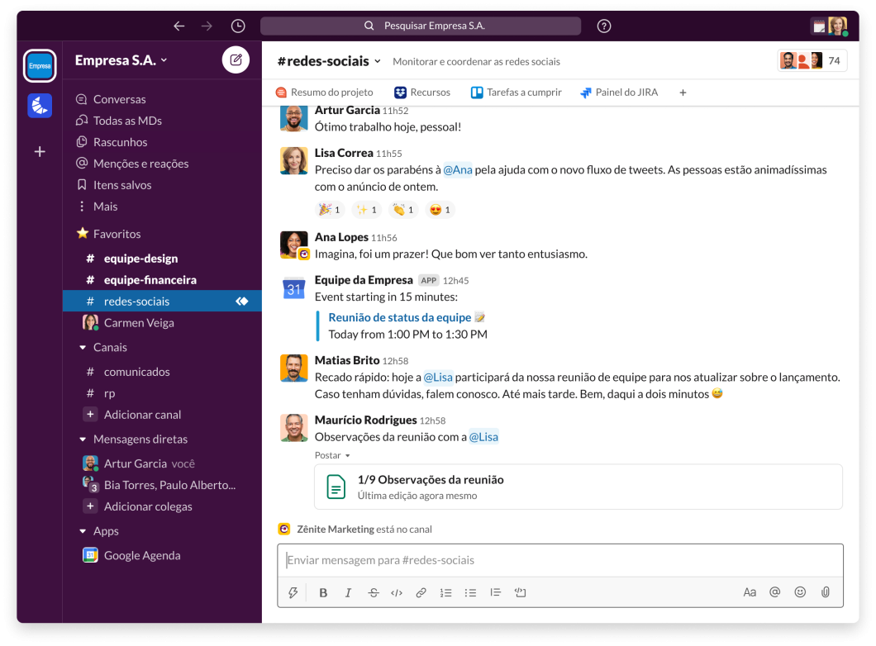
Task: Open the Painel do JIRA tab
Action: pyautogui.click(x=619, y=93)
